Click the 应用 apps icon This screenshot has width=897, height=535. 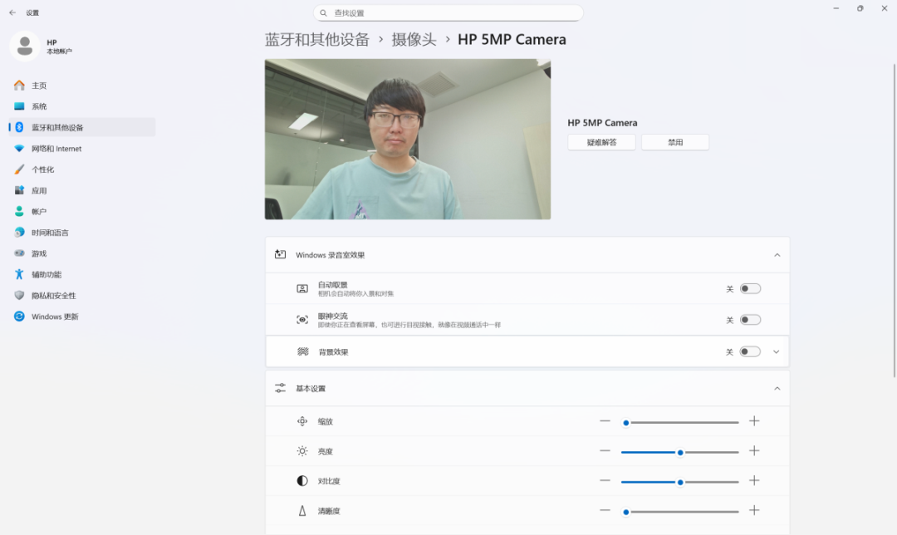pyautogui.click(x=19, y=190)
